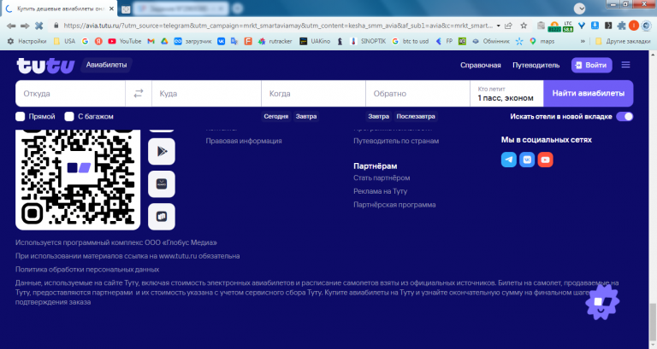Open the Google Play store icon
The image size is (657, 349).
coord(162,151)
